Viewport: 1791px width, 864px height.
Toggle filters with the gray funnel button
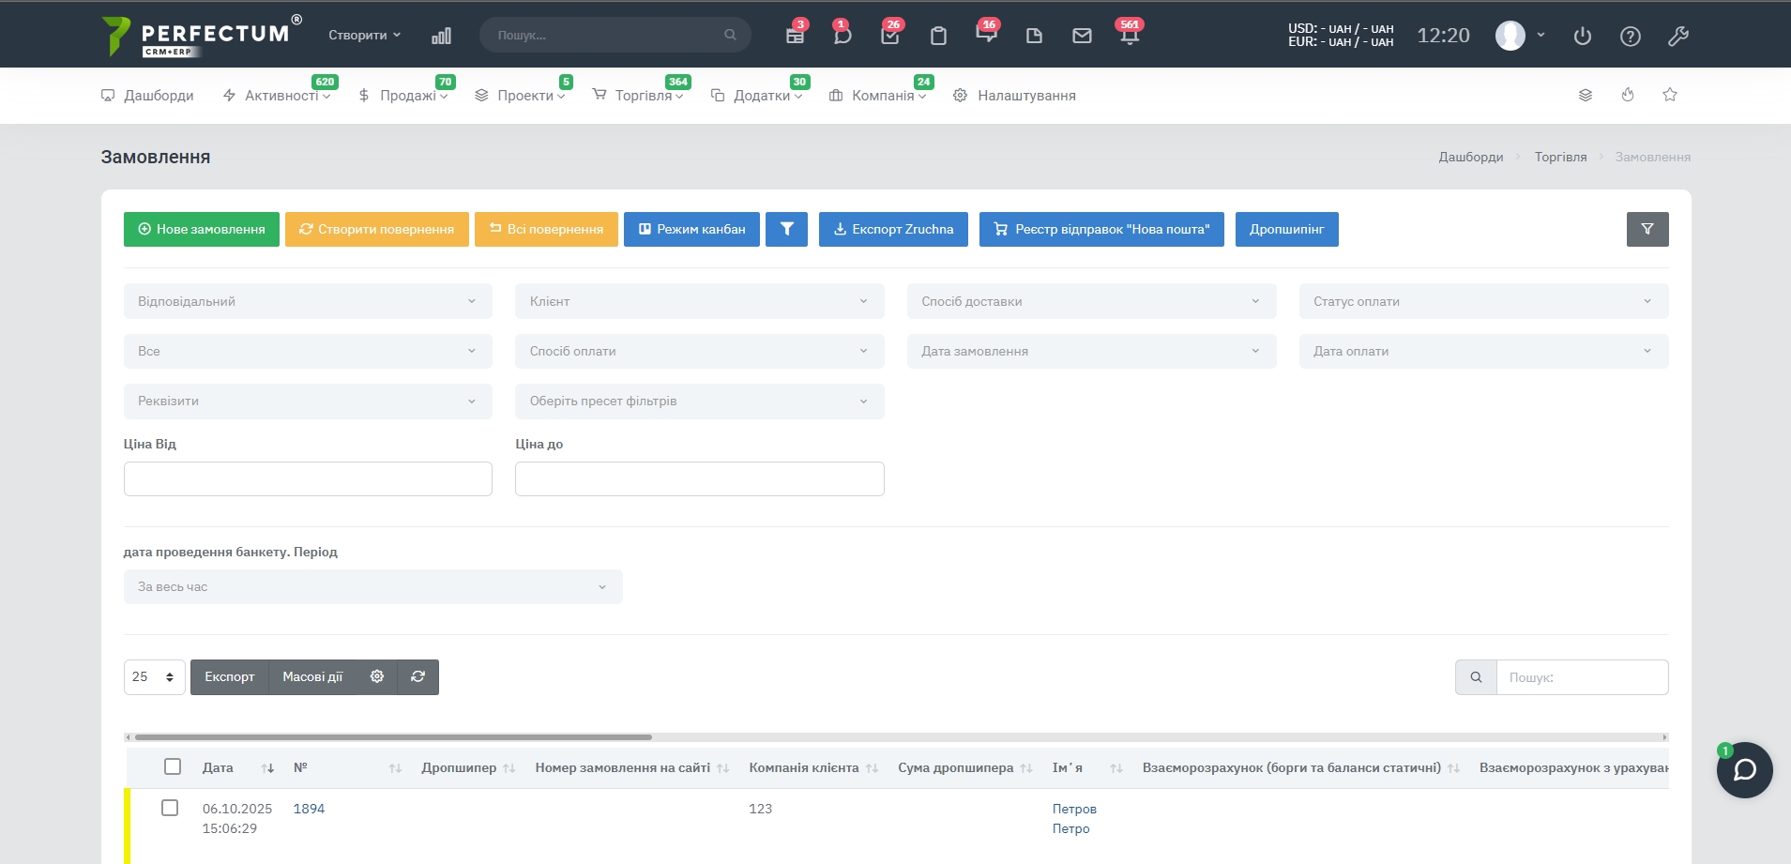pos(1647,229)
